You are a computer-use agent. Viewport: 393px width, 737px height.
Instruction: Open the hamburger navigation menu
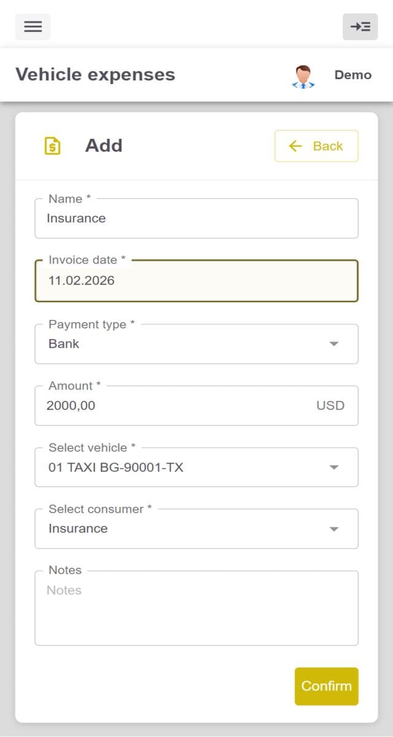coord(33,26)
